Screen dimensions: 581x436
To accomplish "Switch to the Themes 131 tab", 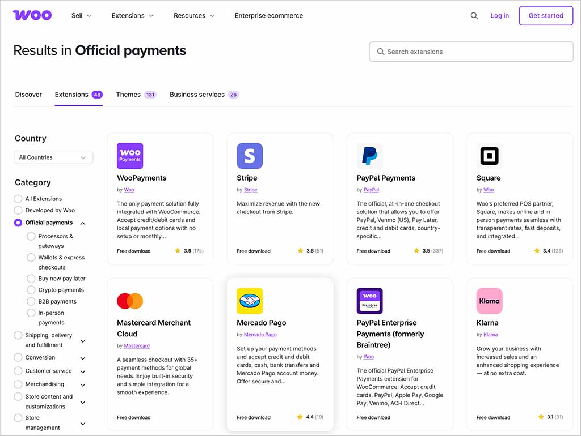I will coord(136,95).
